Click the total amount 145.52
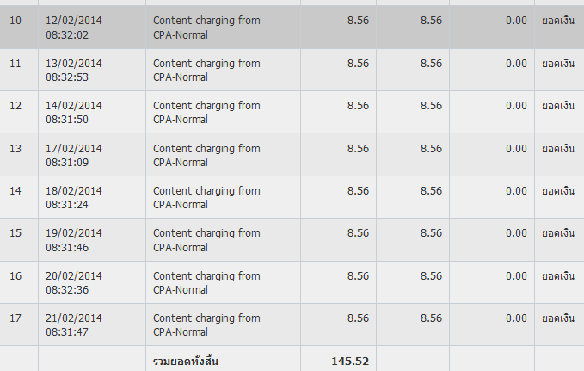The image size is (584, 371). click(350, 361)
